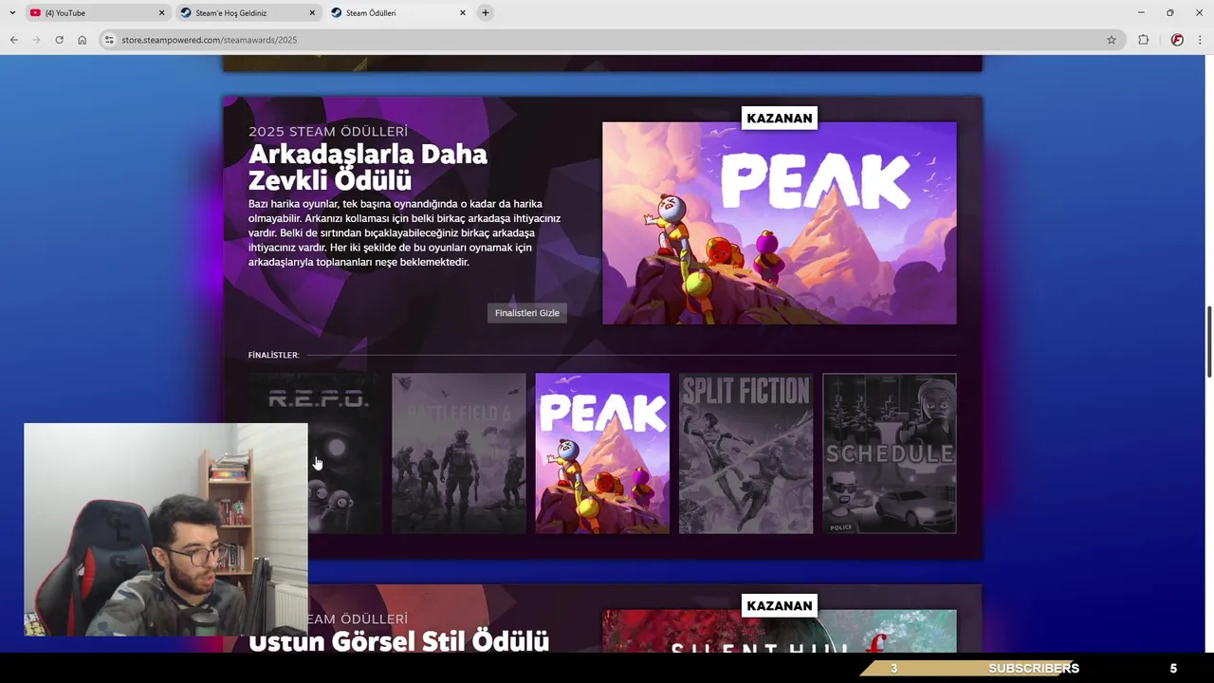
Task: Close the Steam'e Hoş Geldiniz tab
Action: coord(312,12)
